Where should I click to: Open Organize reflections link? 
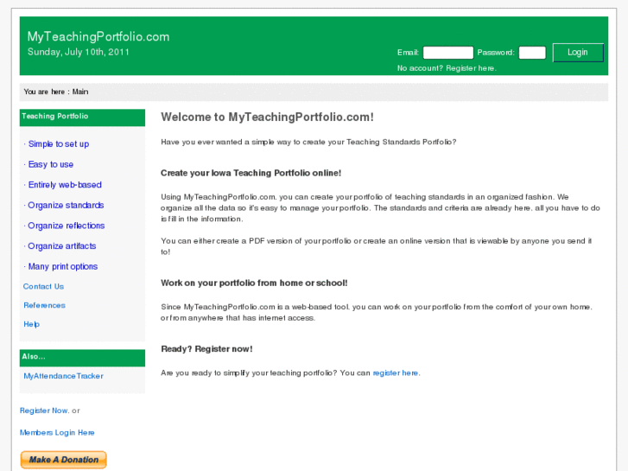click(67, 226)
